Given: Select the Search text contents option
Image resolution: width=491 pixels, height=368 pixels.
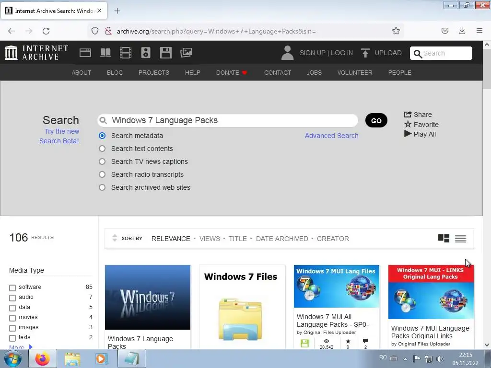Looking at the screenshot, I should [102, 149].
